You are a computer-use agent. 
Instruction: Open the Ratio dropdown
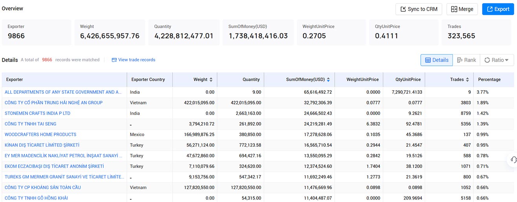click(x=497, y=60)
